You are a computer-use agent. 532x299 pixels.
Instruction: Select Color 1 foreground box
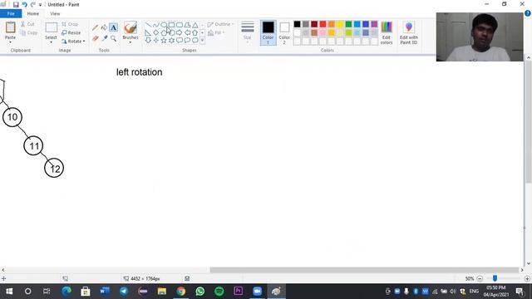point(268,33)
